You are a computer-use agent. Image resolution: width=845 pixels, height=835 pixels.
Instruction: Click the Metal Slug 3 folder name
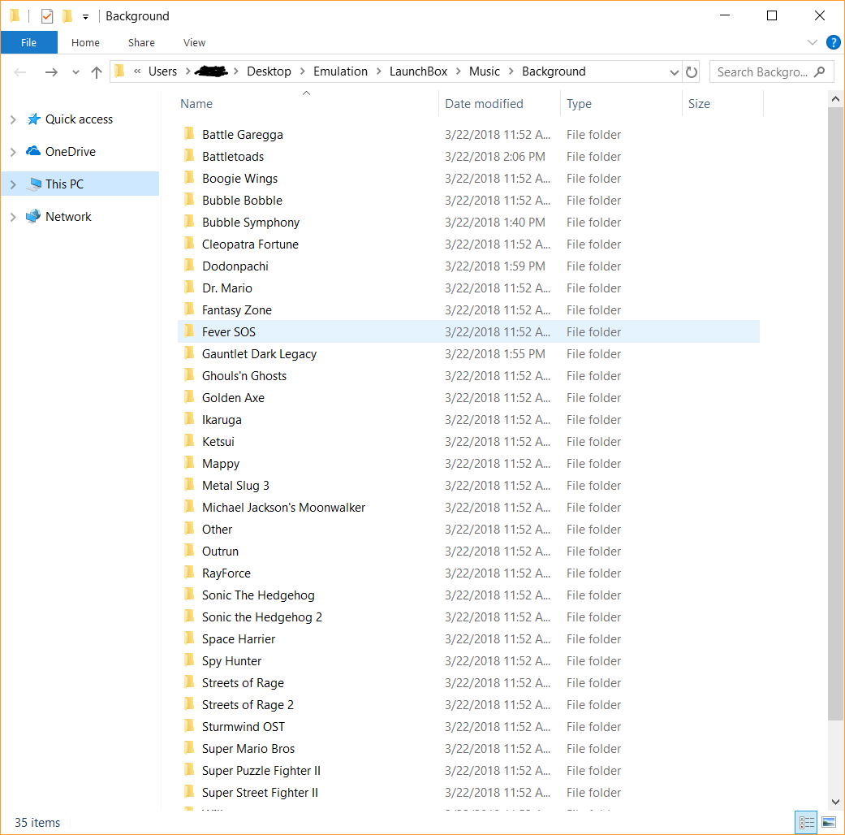[x=235, y=486]
